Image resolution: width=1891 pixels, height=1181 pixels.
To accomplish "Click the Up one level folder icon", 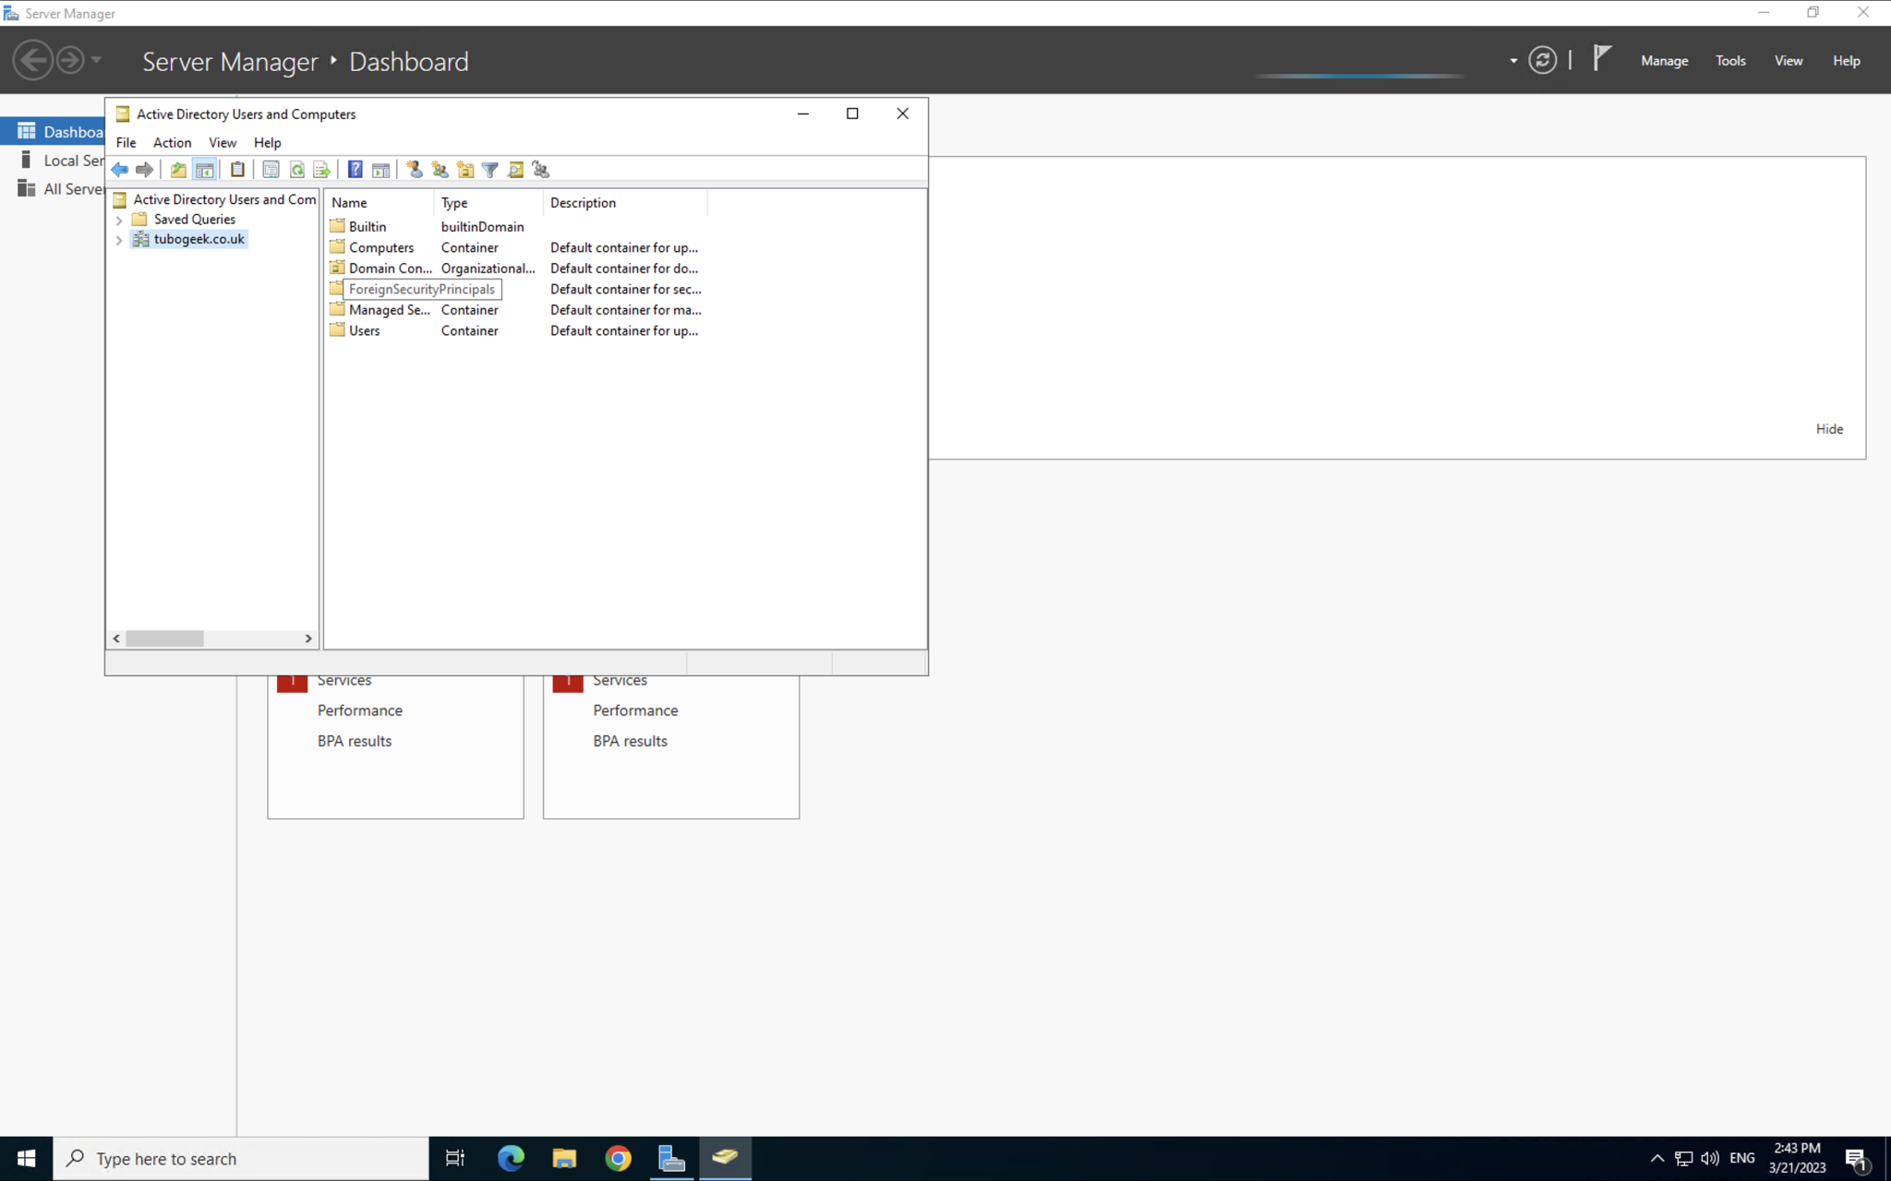I will (x=178, y=170).
